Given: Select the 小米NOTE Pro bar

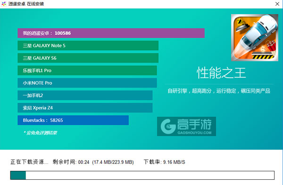Looking at the screenshot, I should [x=87, y=83].
